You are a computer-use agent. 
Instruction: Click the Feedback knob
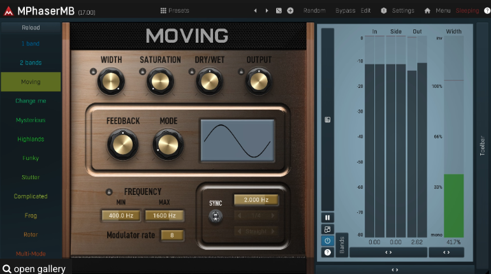[122, 144]
